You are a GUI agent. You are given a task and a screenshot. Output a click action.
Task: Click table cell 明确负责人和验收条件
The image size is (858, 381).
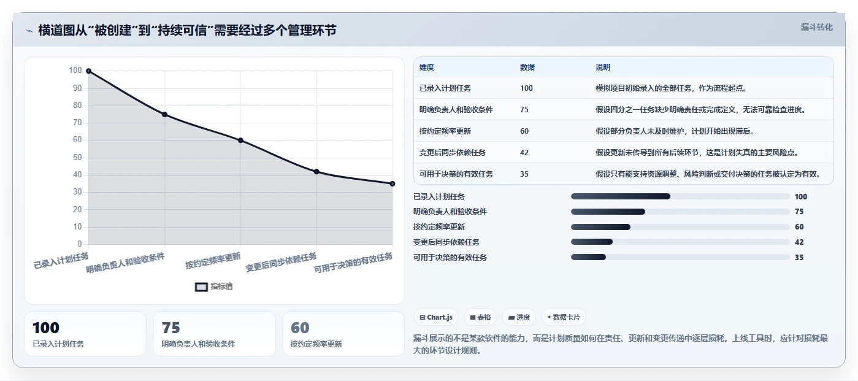pyautogui.click(x=456, y=110)
